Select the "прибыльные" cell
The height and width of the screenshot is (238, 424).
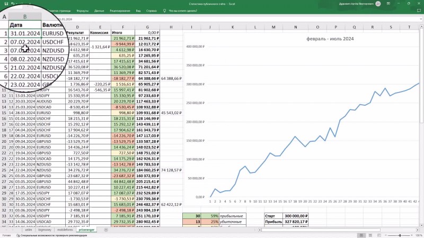click(233, 216)
